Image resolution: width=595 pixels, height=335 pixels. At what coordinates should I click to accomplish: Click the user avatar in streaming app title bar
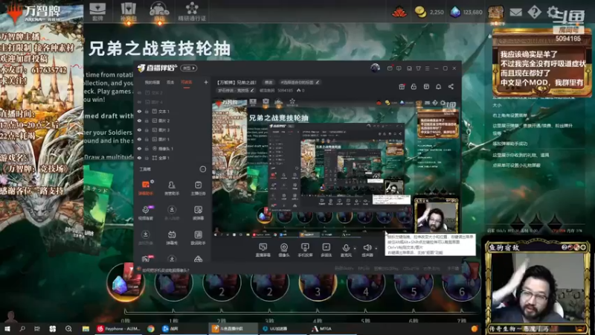(x=375, y=68)
